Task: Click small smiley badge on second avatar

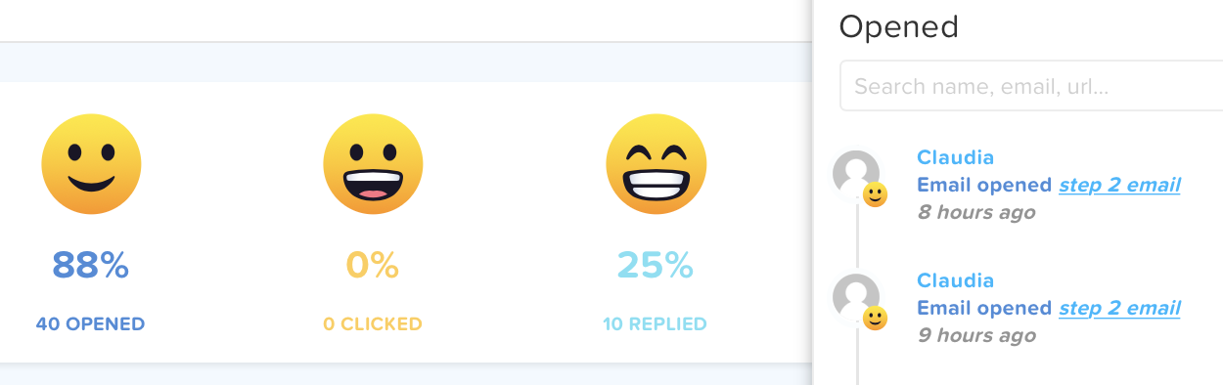Action: pyautogui.click(x=875, y=318)
